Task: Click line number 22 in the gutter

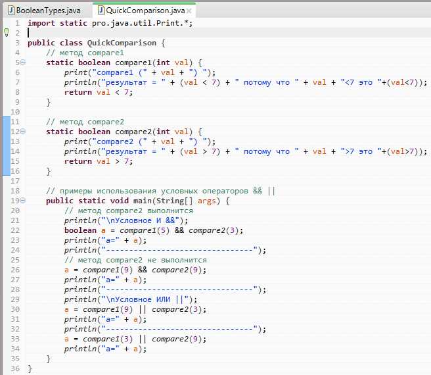Action: click(15, 230)
